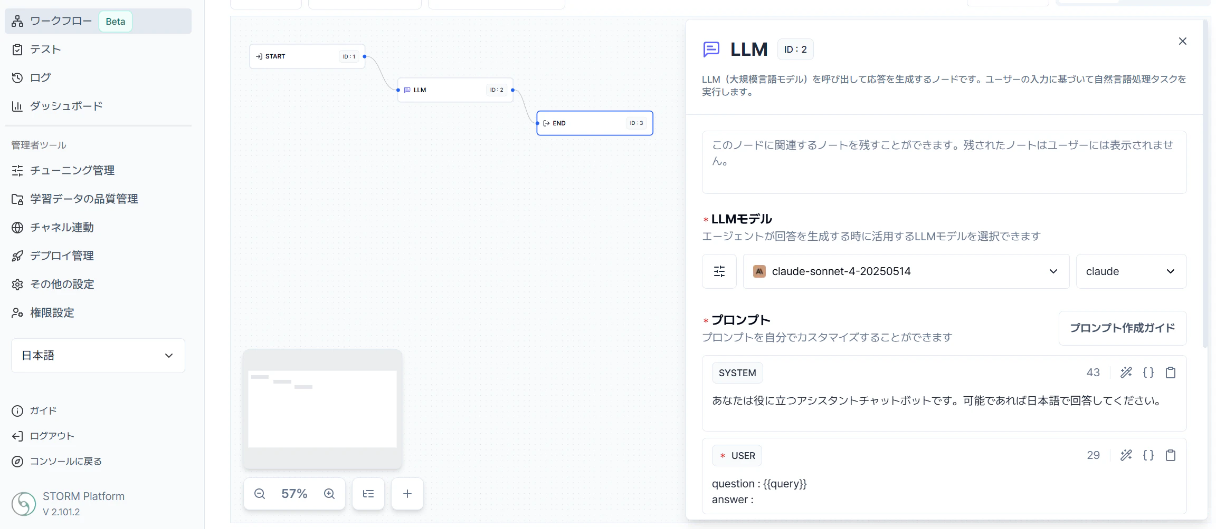Click the テスト clipboard-check icon
The width and height of the screenshot is (1216, 529).
(17, 50)
